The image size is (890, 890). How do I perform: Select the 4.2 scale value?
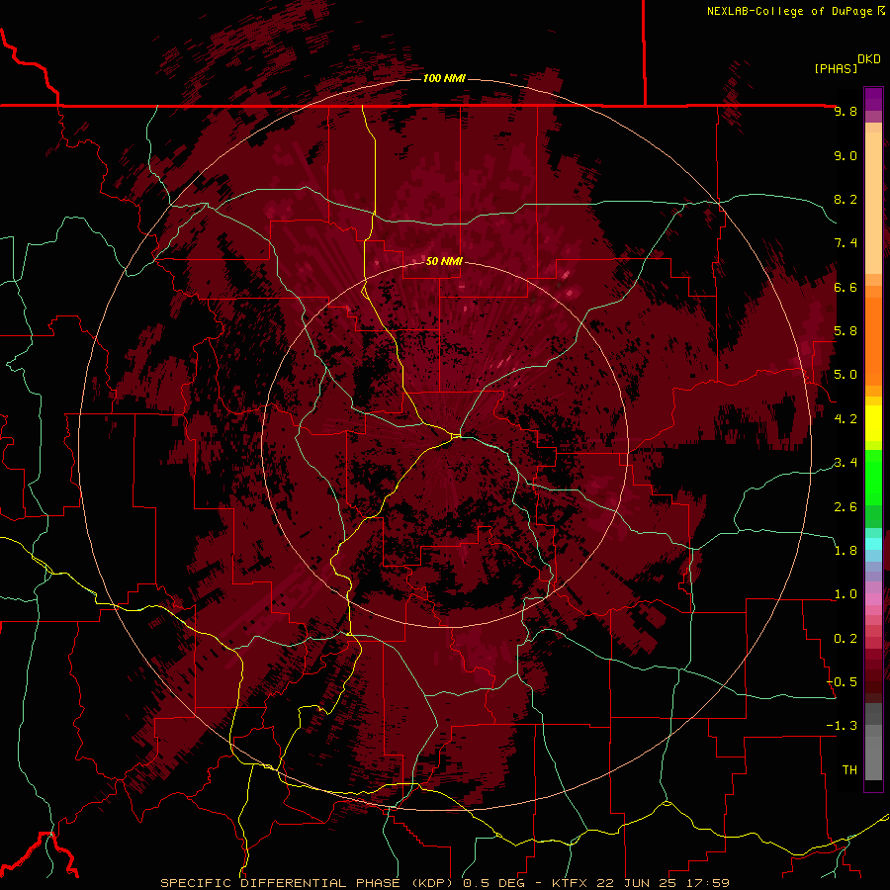click(845, 419)
